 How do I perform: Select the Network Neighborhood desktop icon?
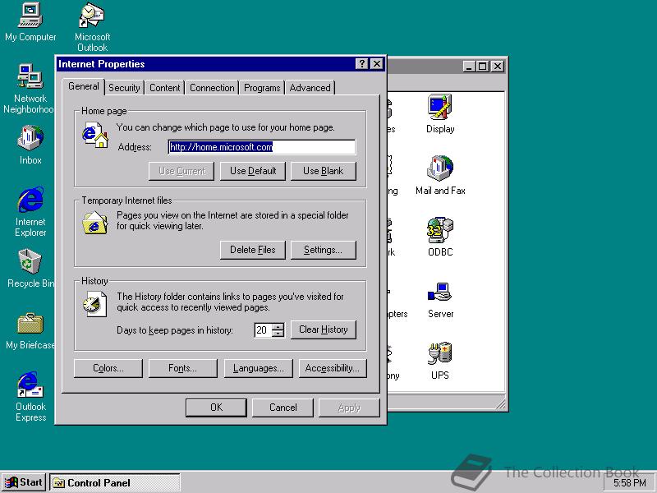click(x=30, y=88)
